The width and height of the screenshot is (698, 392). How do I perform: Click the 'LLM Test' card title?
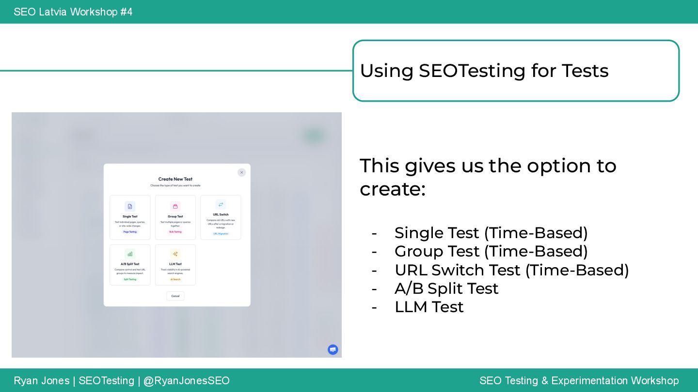tap(175, 264)
